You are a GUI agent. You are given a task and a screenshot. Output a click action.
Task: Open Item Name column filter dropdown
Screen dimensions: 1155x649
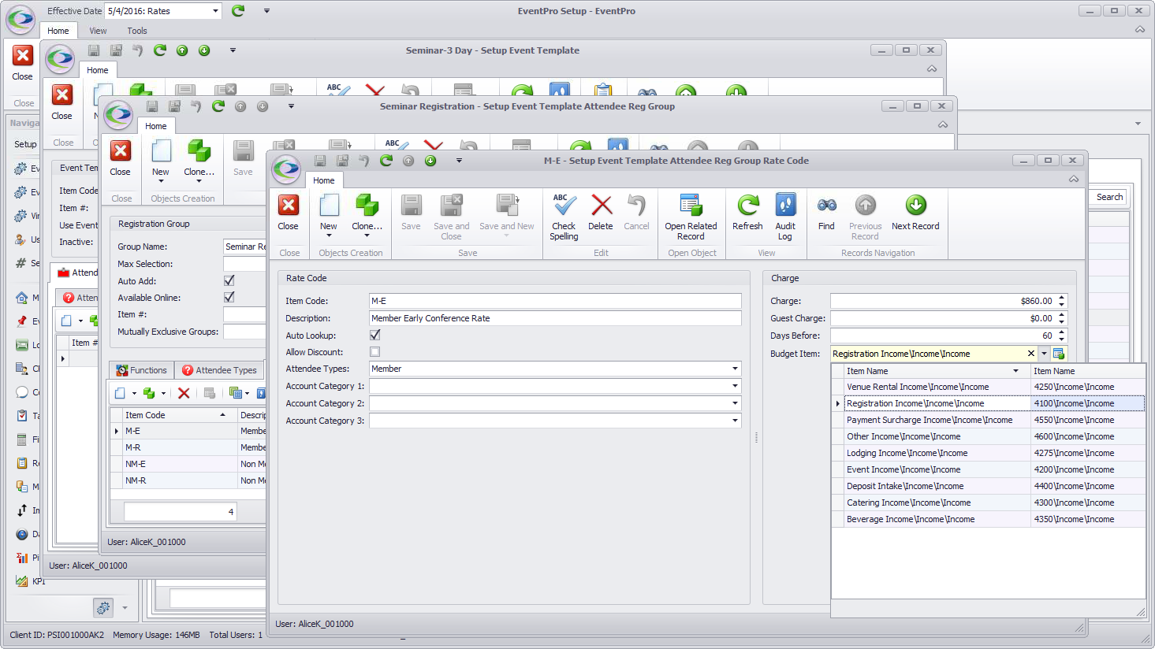[1015, 371]
